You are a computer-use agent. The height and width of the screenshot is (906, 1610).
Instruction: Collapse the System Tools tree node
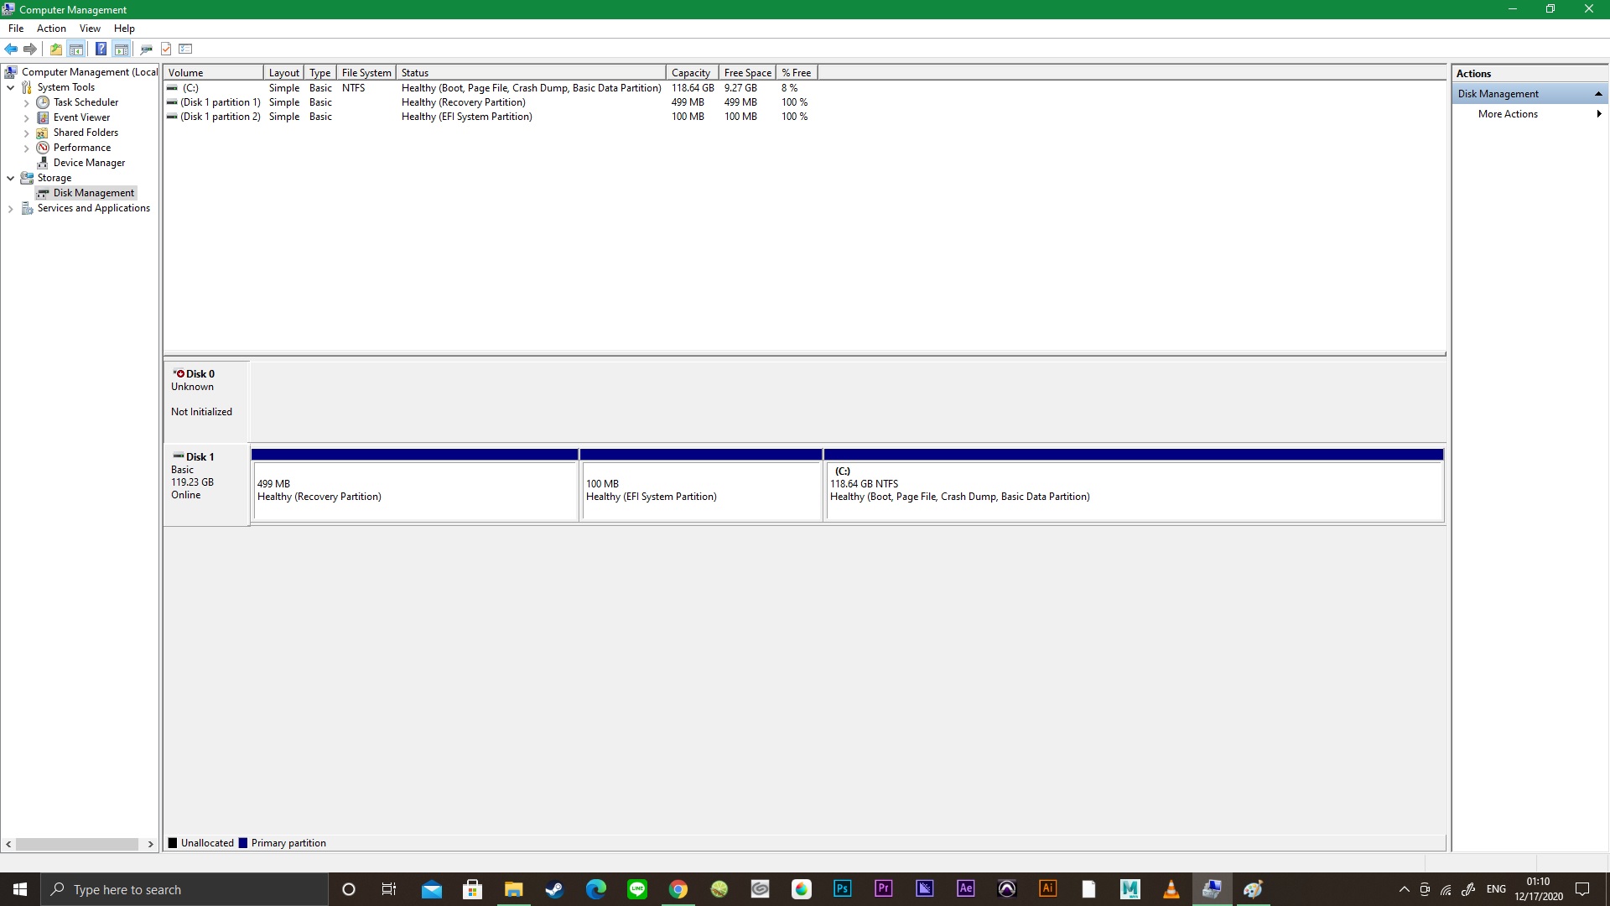click(x=10, y=87)
